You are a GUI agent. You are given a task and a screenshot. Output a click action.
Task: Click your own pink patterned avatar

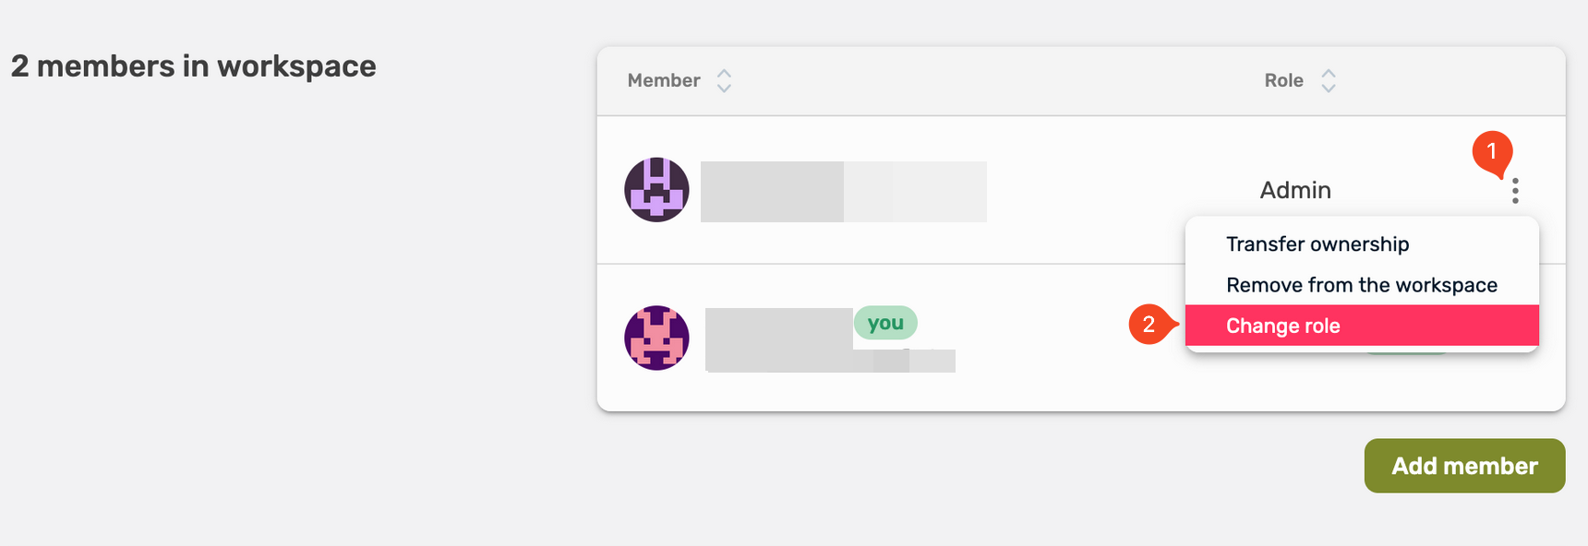click(656, 338)
